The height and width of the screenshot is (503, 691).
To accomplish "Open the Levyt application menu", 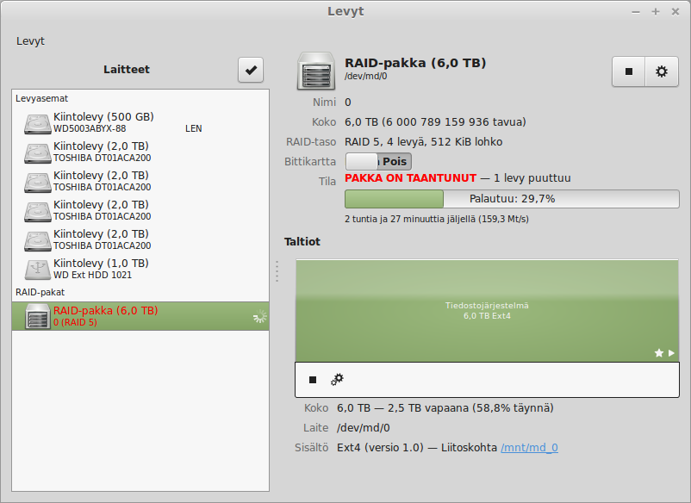I will [30, 41].
